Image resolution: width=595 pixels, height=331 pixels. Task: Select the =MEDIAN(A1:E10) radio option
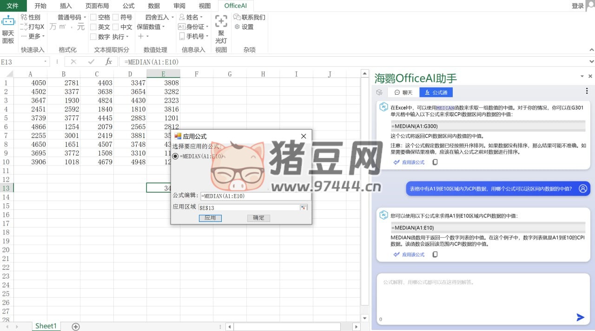click(x=175, y=156)
